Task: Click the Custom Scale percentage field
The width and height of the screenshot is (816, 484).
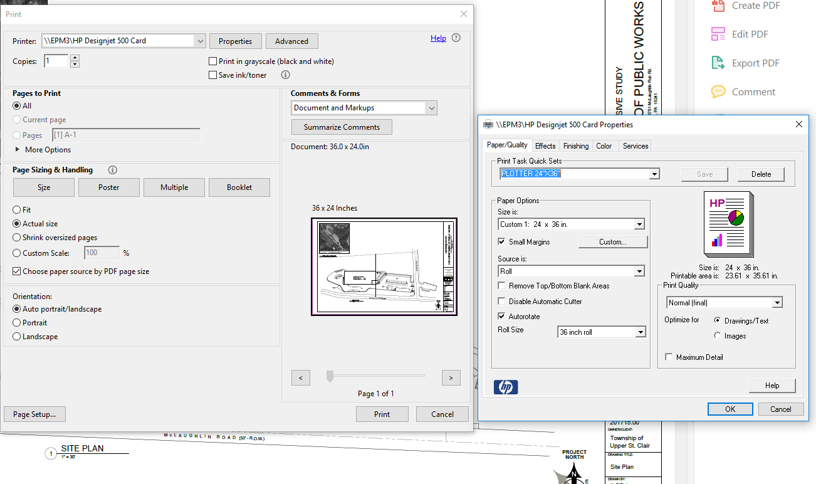Action: point(102,253)
